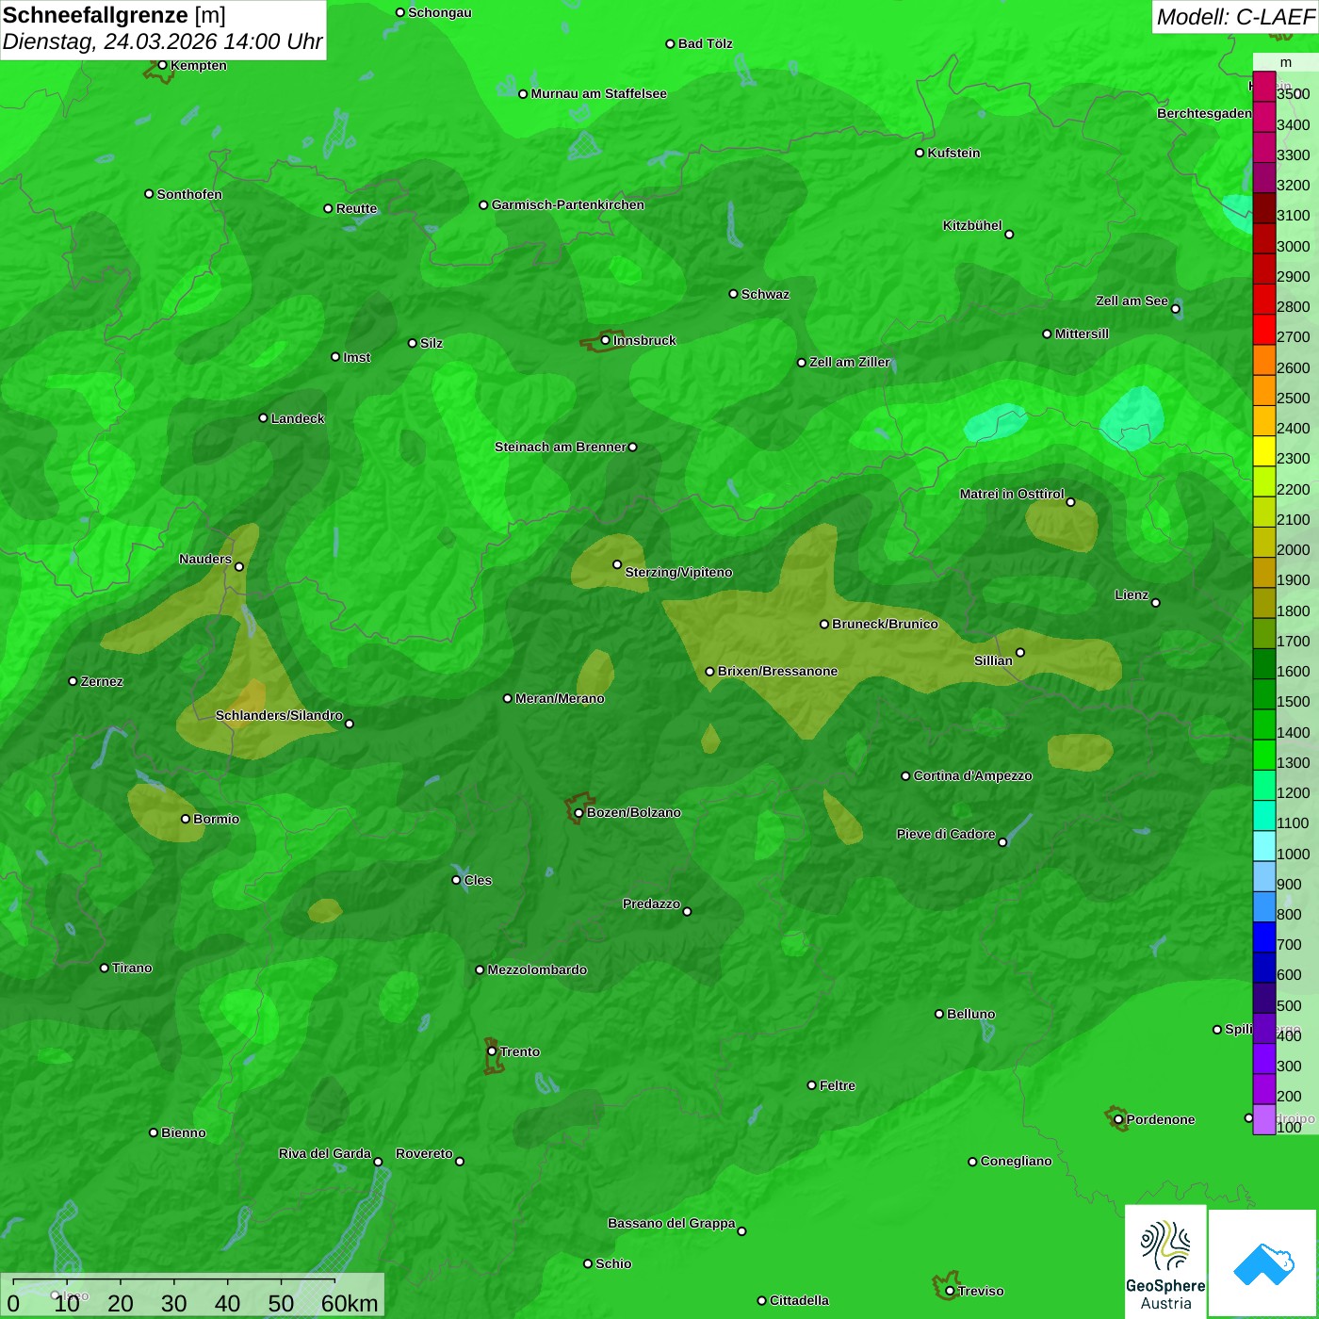This screenshot has height=1319, width=1319.
Task: Click the Kufstein marker dot
Action: click(920, 153)
